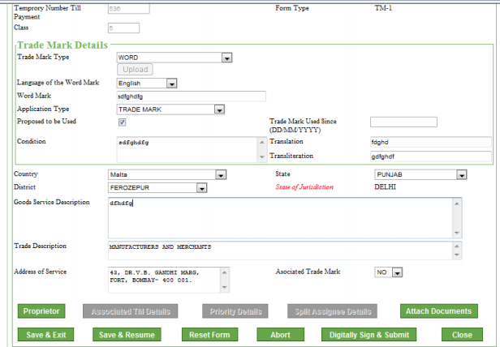
Task: Click the Attach Documents button
Action: (x=439, y=311)
